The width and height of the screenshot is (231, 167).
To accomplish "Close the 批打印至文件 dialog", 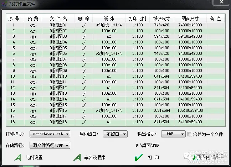I will pos(222,2).
